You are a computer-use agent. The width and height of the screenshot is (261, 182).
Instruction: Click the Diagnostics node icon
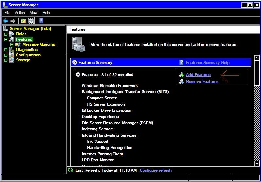[12, 50]
